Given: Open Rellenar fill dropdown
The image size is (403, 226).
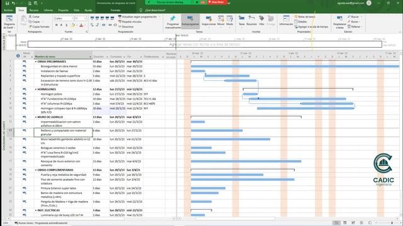Looking at the screenshot, I should pyautogui.click(x=355, y=26).
